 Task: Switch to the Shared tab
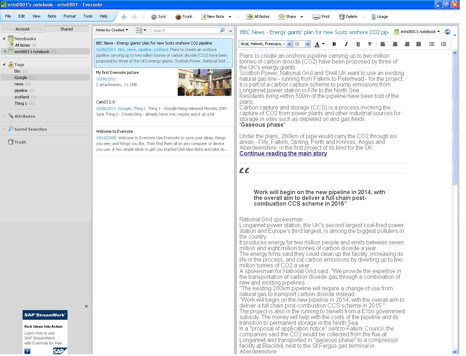66,29
